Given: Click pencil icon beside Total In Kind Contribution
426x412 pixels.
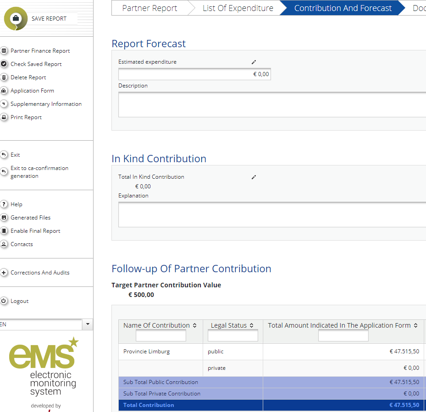Looking at the screenshot, I should click(x=254, y=177).
